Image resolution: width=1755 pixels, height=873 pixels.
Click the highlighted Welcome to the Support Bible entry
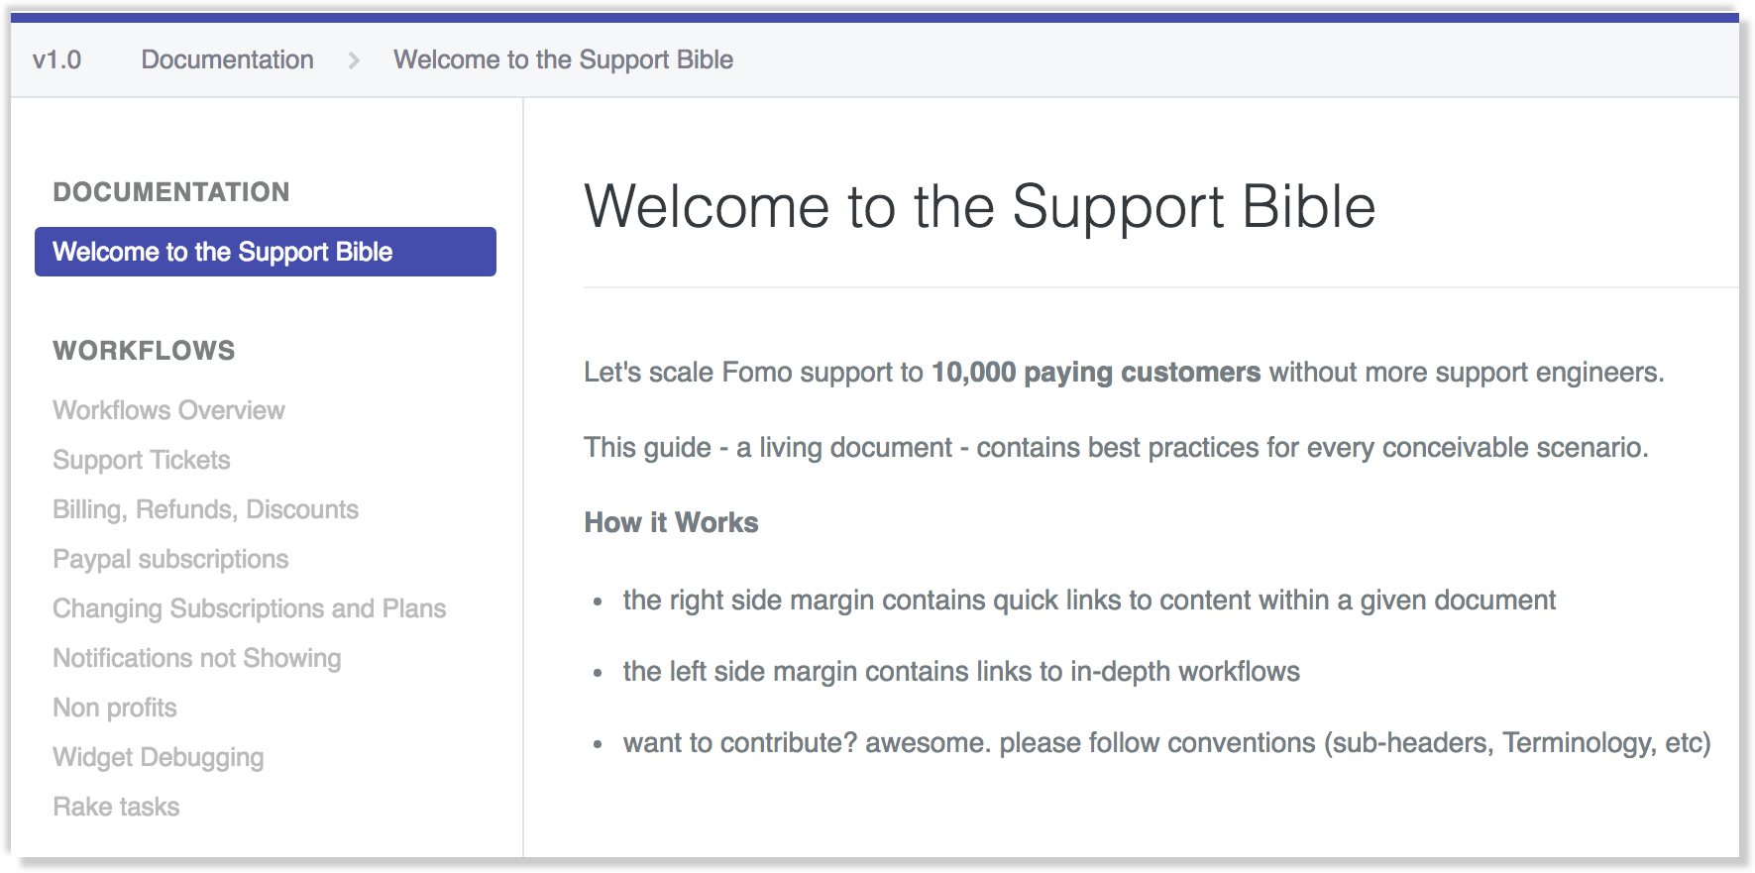[222, 252]
